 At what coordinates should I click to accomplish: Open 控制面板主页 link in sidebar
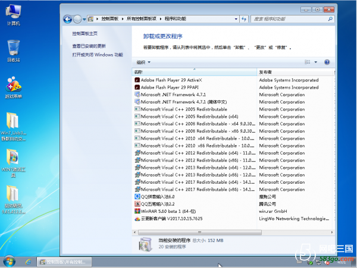tap(85, 34)
